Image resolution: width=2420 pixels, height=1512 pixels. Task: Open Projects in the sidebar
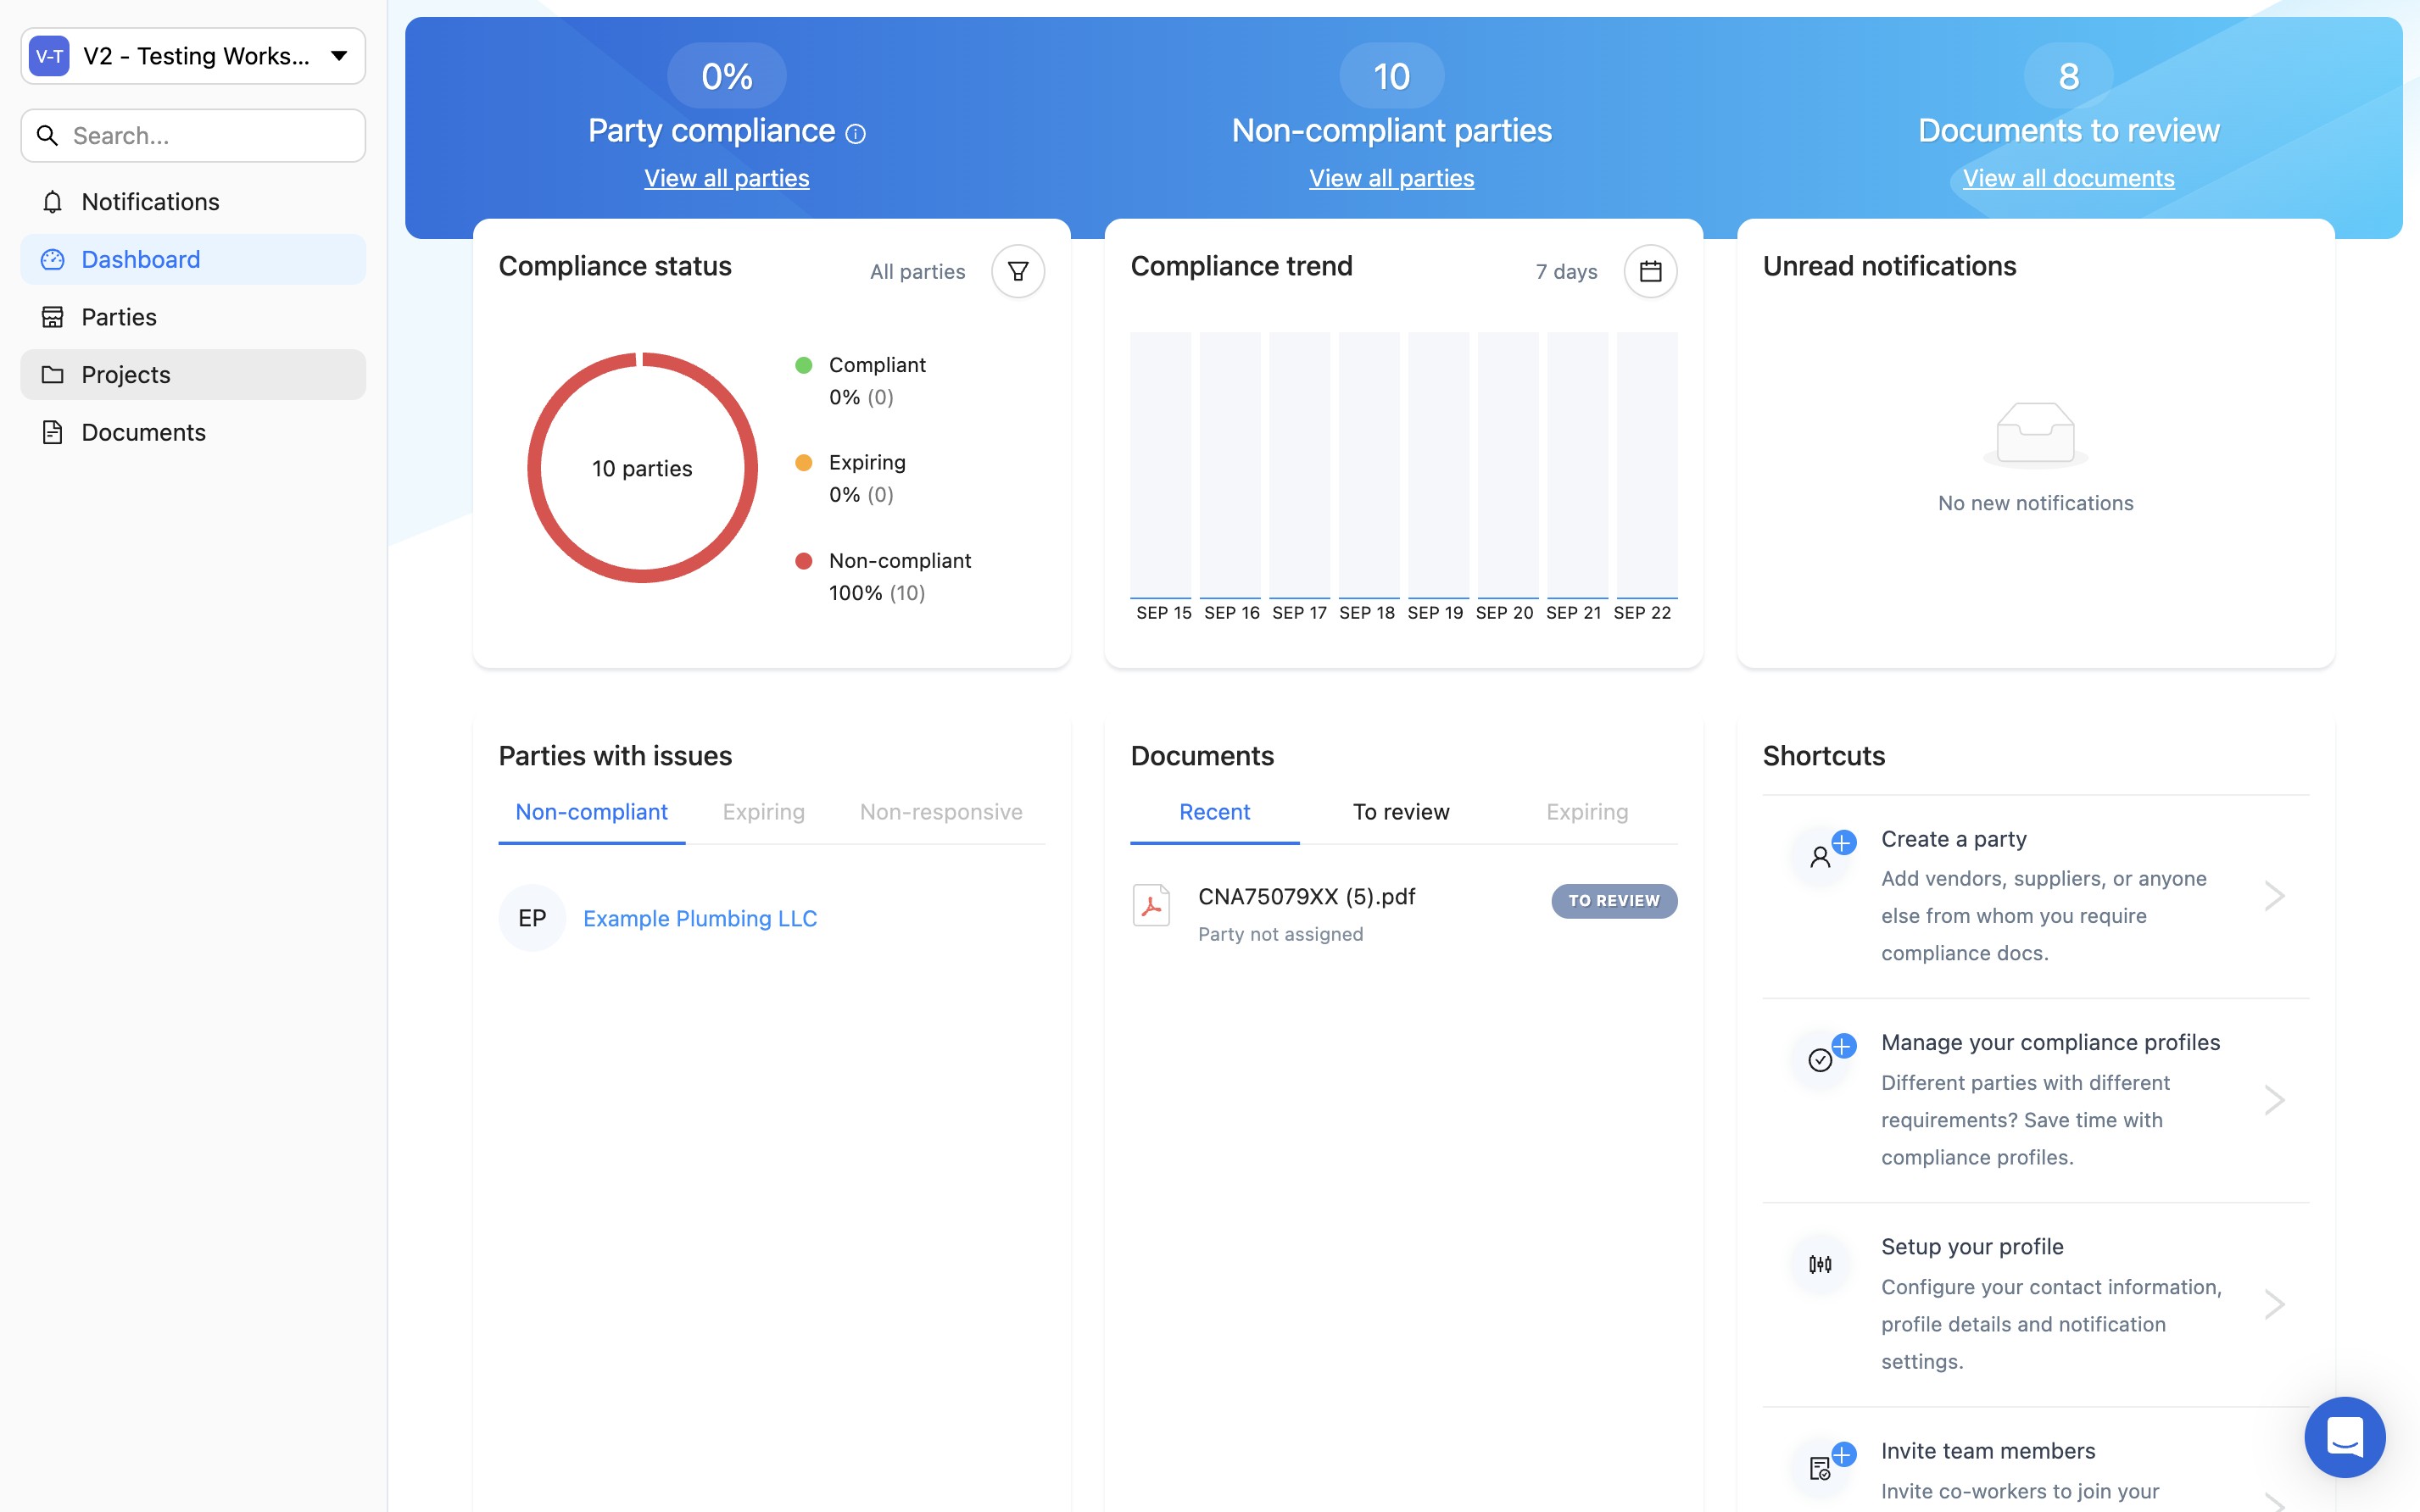tap(126, 375)
